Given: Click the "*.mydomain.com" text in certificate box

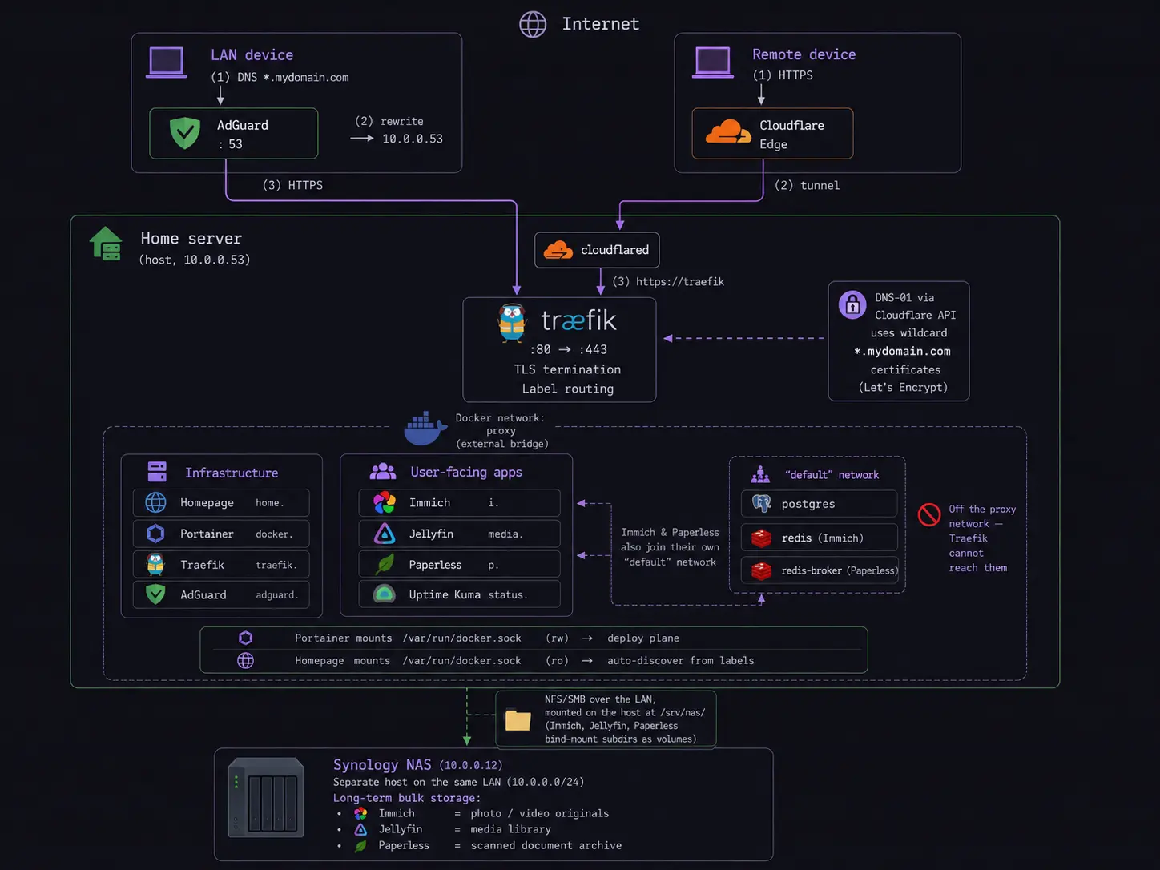Looking at the screenshot, I should [902, 351].
